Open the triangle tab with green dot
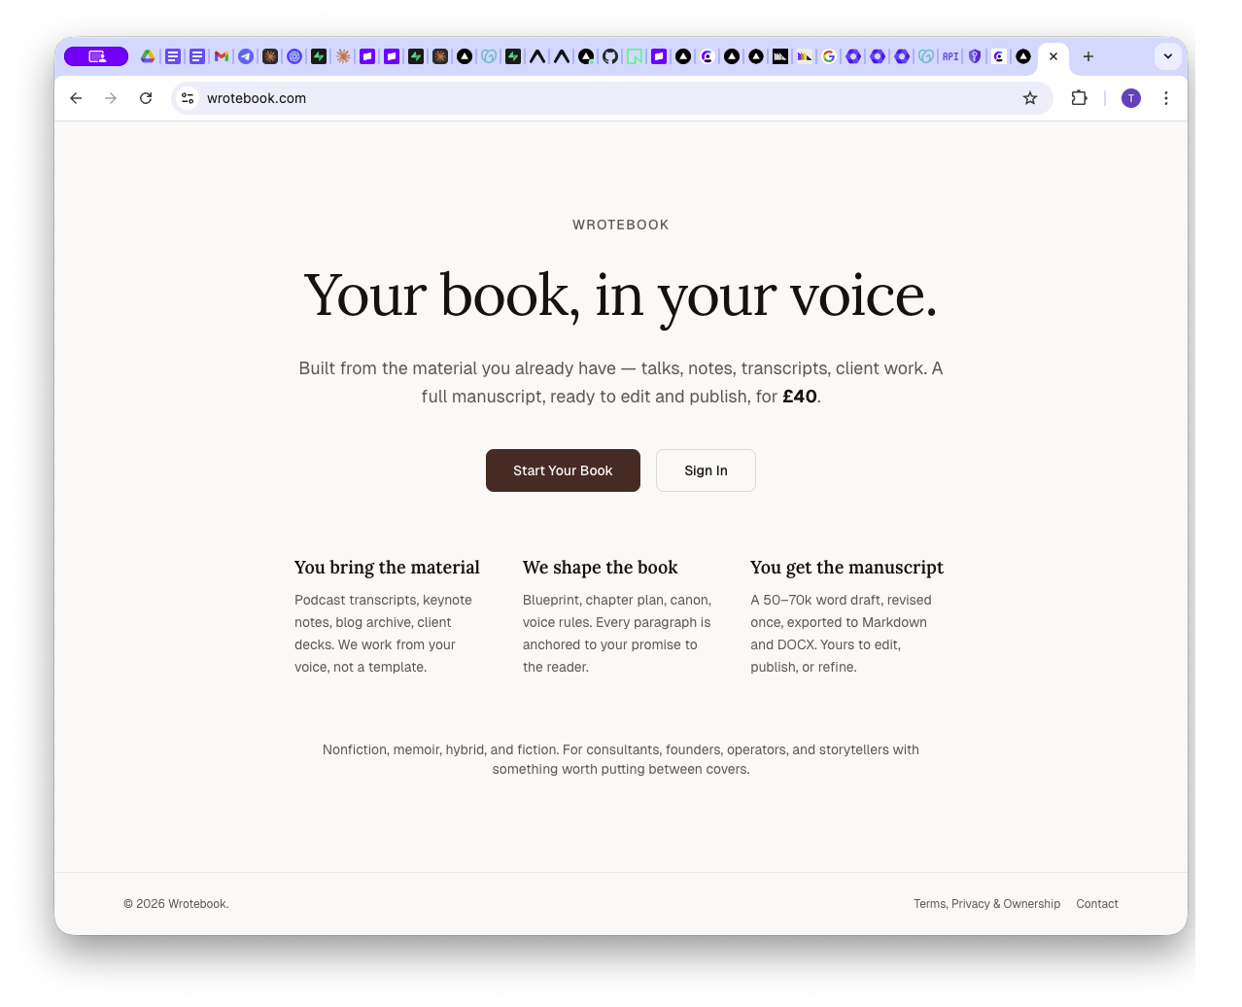This screenshot has height=1007, width=1242. (x=586, y=56)
